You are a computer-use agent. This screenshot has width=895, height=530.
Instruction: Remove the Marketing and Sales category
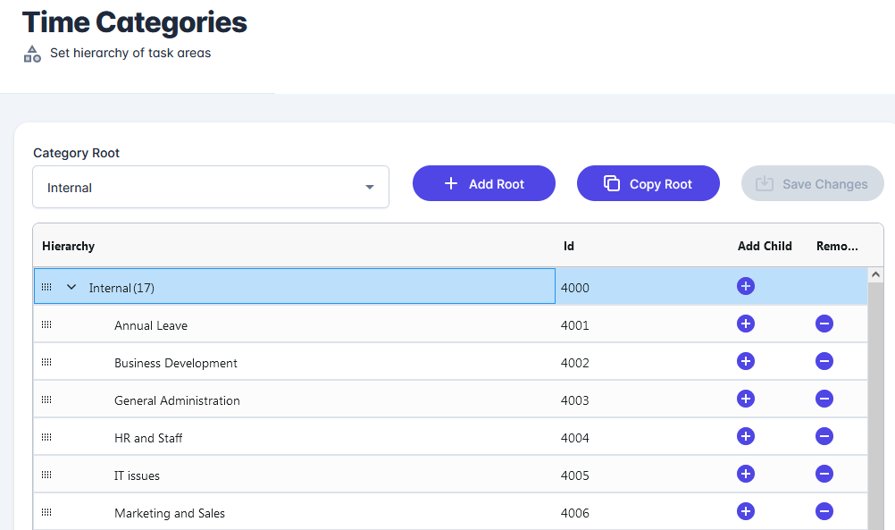(x=824, y=511)
